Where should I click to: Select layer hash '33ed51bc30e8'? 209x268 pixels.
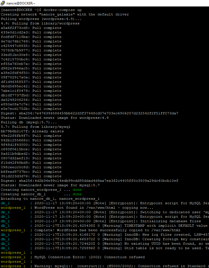tap(14, 55)
